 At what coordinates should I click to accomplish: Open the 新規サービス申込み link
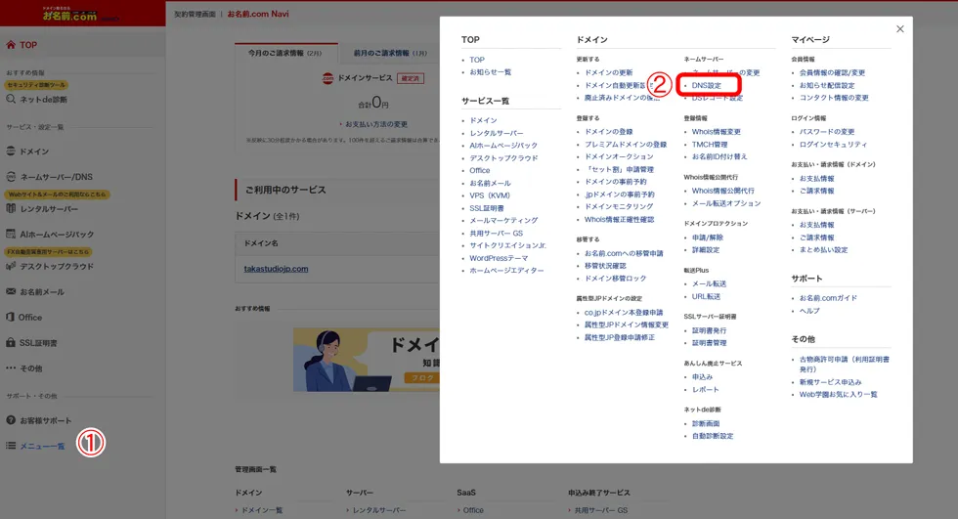(x=830, y=382)
